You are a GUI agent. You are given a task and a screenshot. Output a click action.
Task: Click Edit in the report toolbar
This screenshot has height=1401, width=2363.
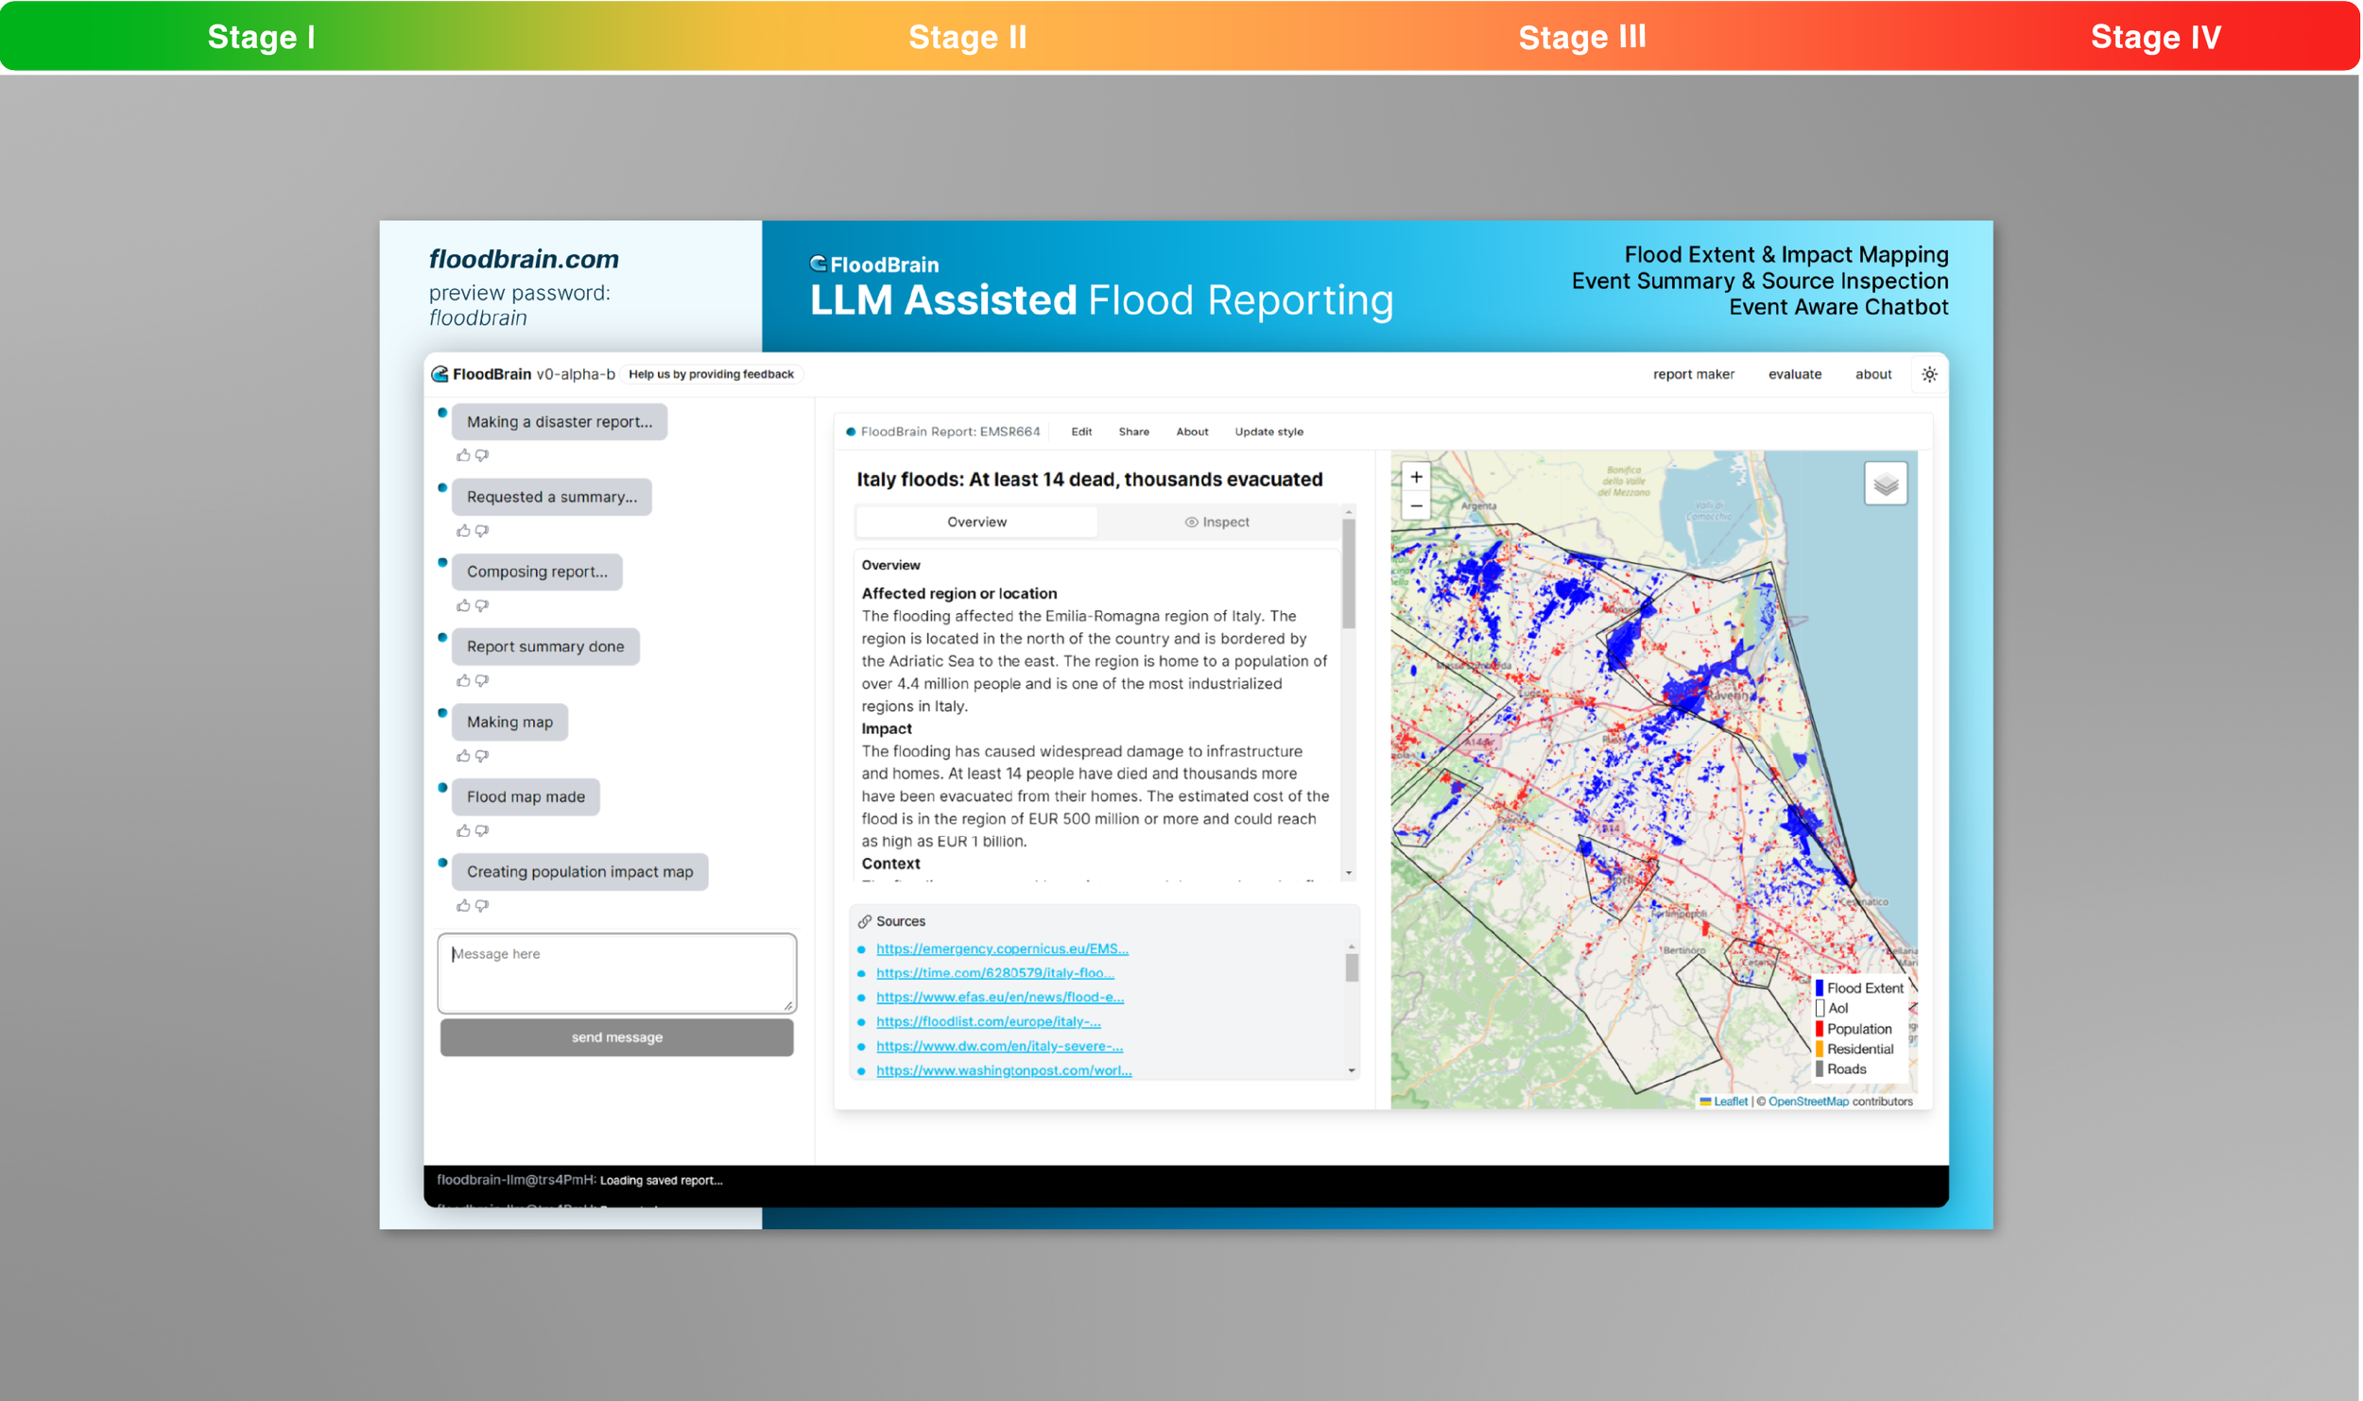1081,432
